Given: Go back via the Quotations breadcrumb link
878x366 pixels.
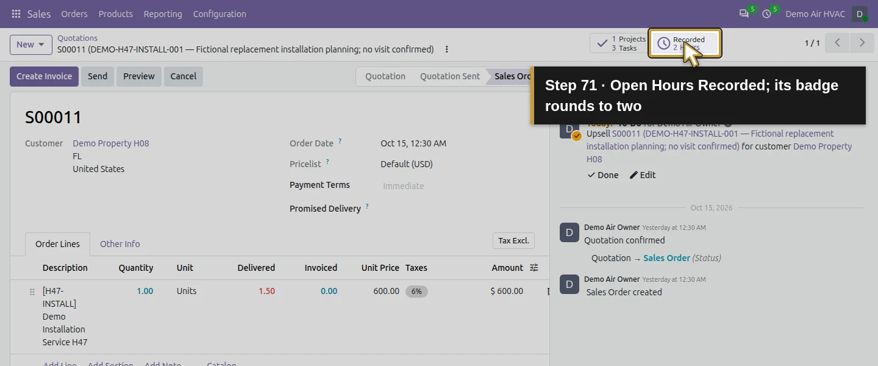Looking at the screenshot, I should 77,38.
